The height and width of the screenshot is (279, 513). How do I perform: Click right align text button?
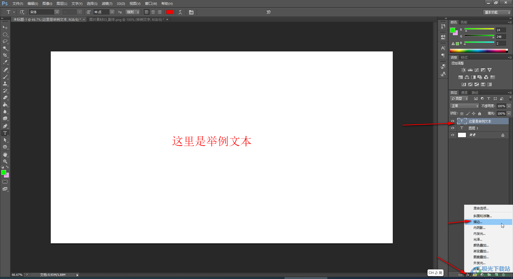[160, 12]
